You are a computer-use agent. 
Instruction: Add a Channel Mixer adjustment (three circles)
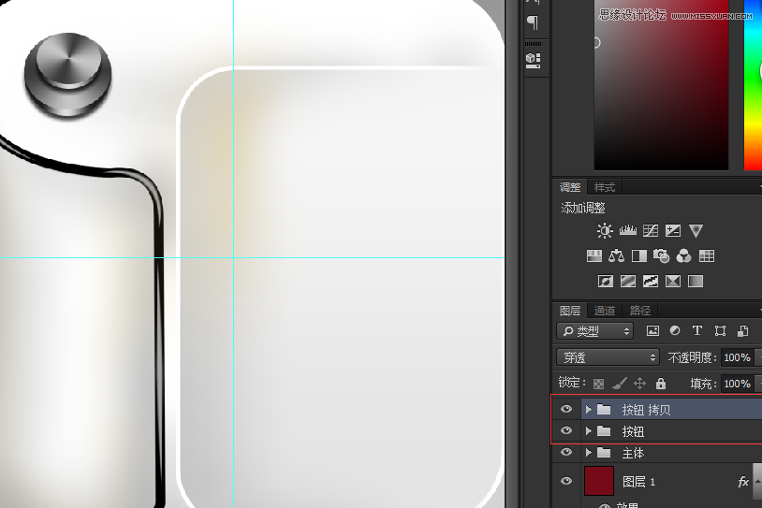[x=683, y=256]
